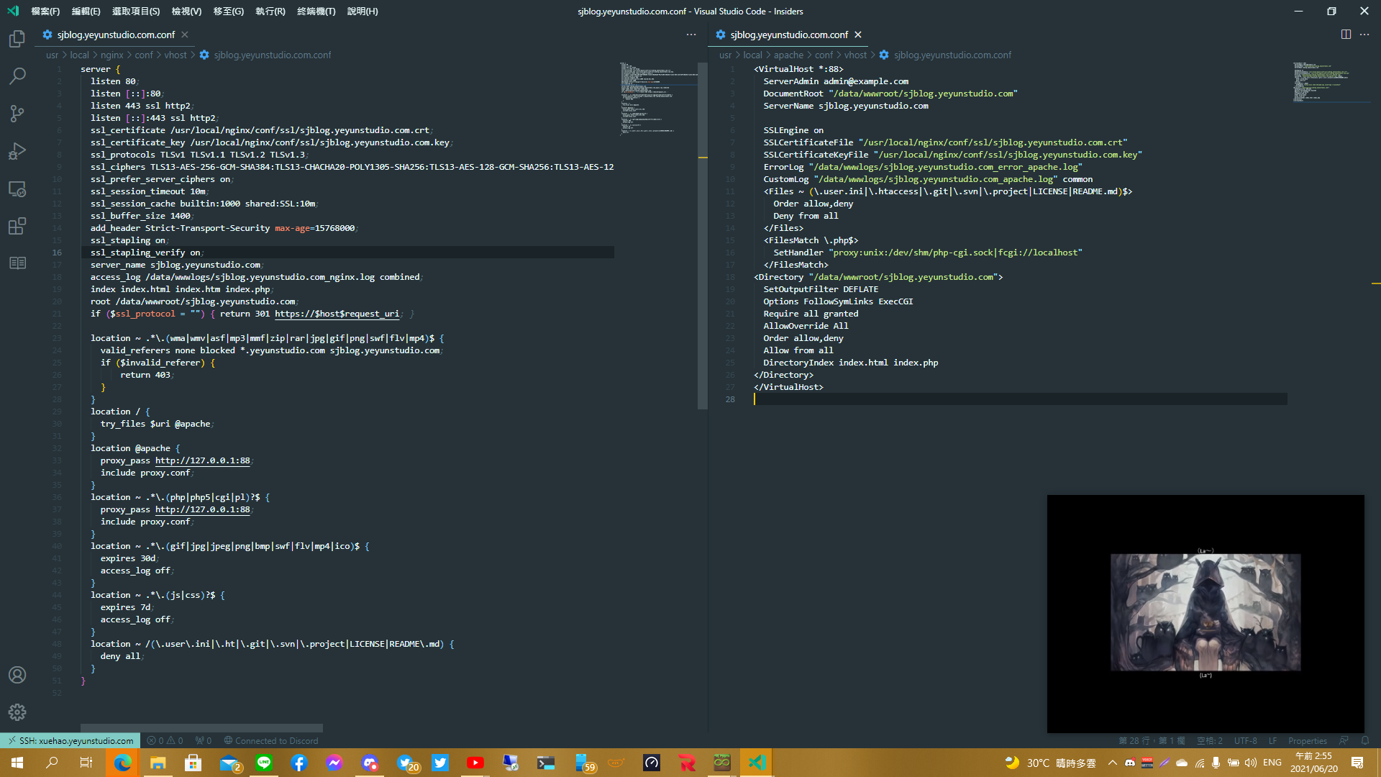Click vhost in the left breadcrumb
Viewport: 1381px width, 777px height.
(175, 55)
